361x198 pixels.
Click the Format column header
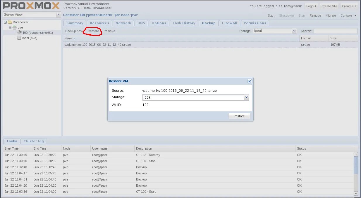click(314, 38)
